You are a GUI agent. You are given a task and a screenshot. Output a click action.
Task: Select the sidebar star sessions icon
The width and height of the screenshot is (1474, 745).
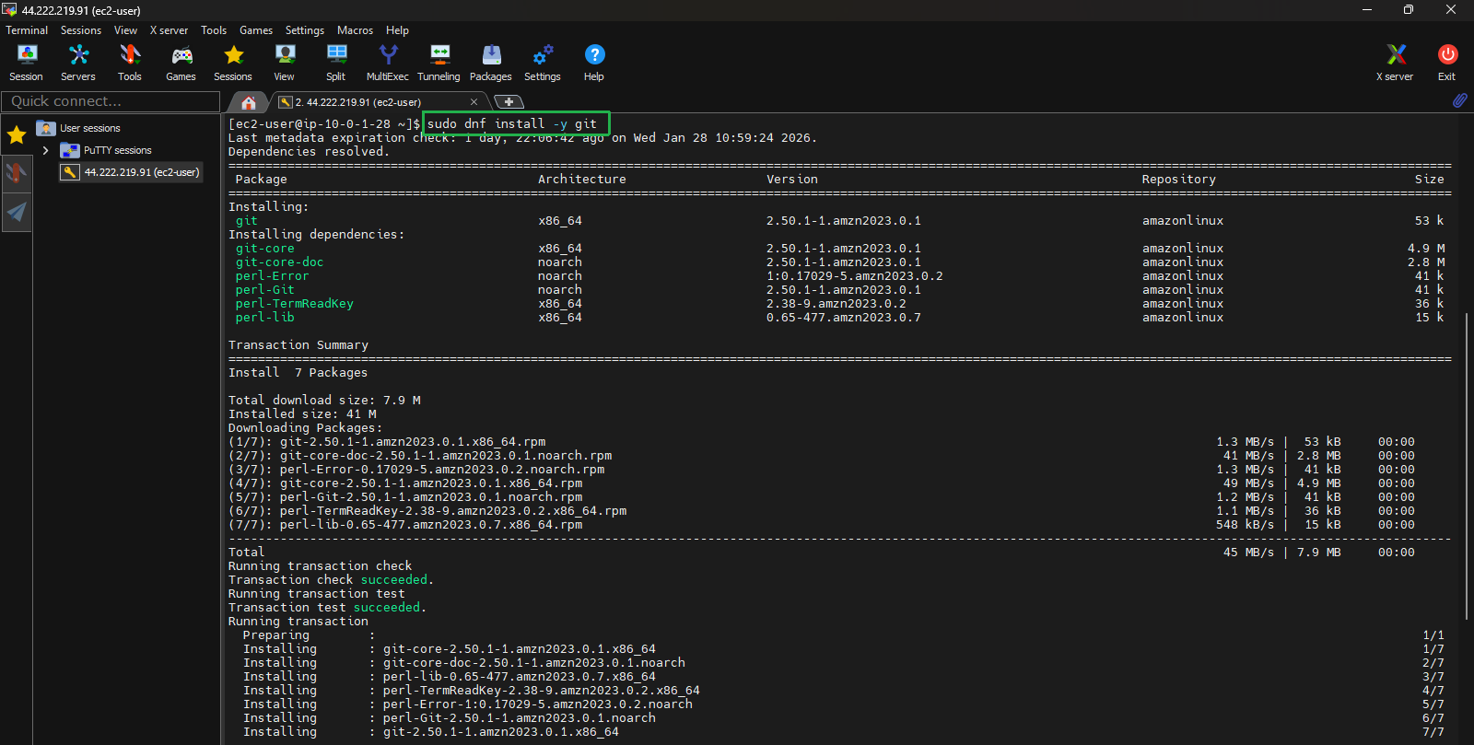17,136
